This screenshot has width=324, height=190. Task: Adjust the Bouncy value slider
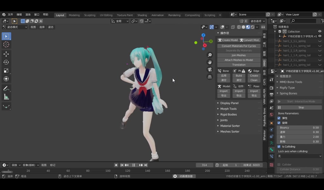(x=300, y=128)
